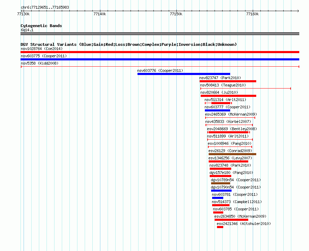The width and height of the screenshot is (309, 251).
Task: Click the 6q14.1 gray band bar
Action: (x=160, y=34)
